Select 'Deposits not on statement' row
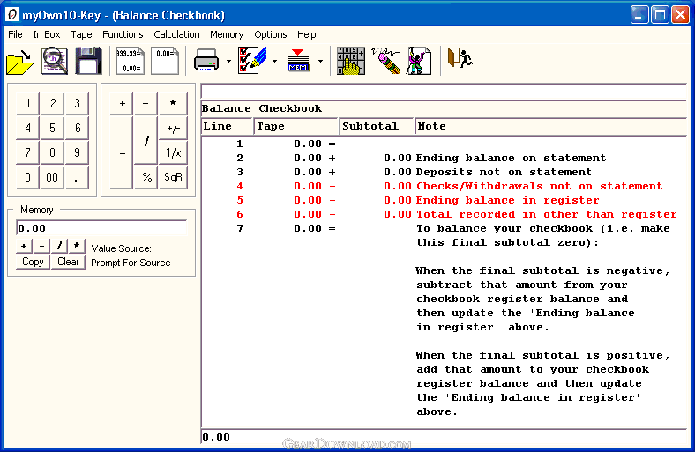The width and height of the screenshot is (695, 452). point(444,172)
